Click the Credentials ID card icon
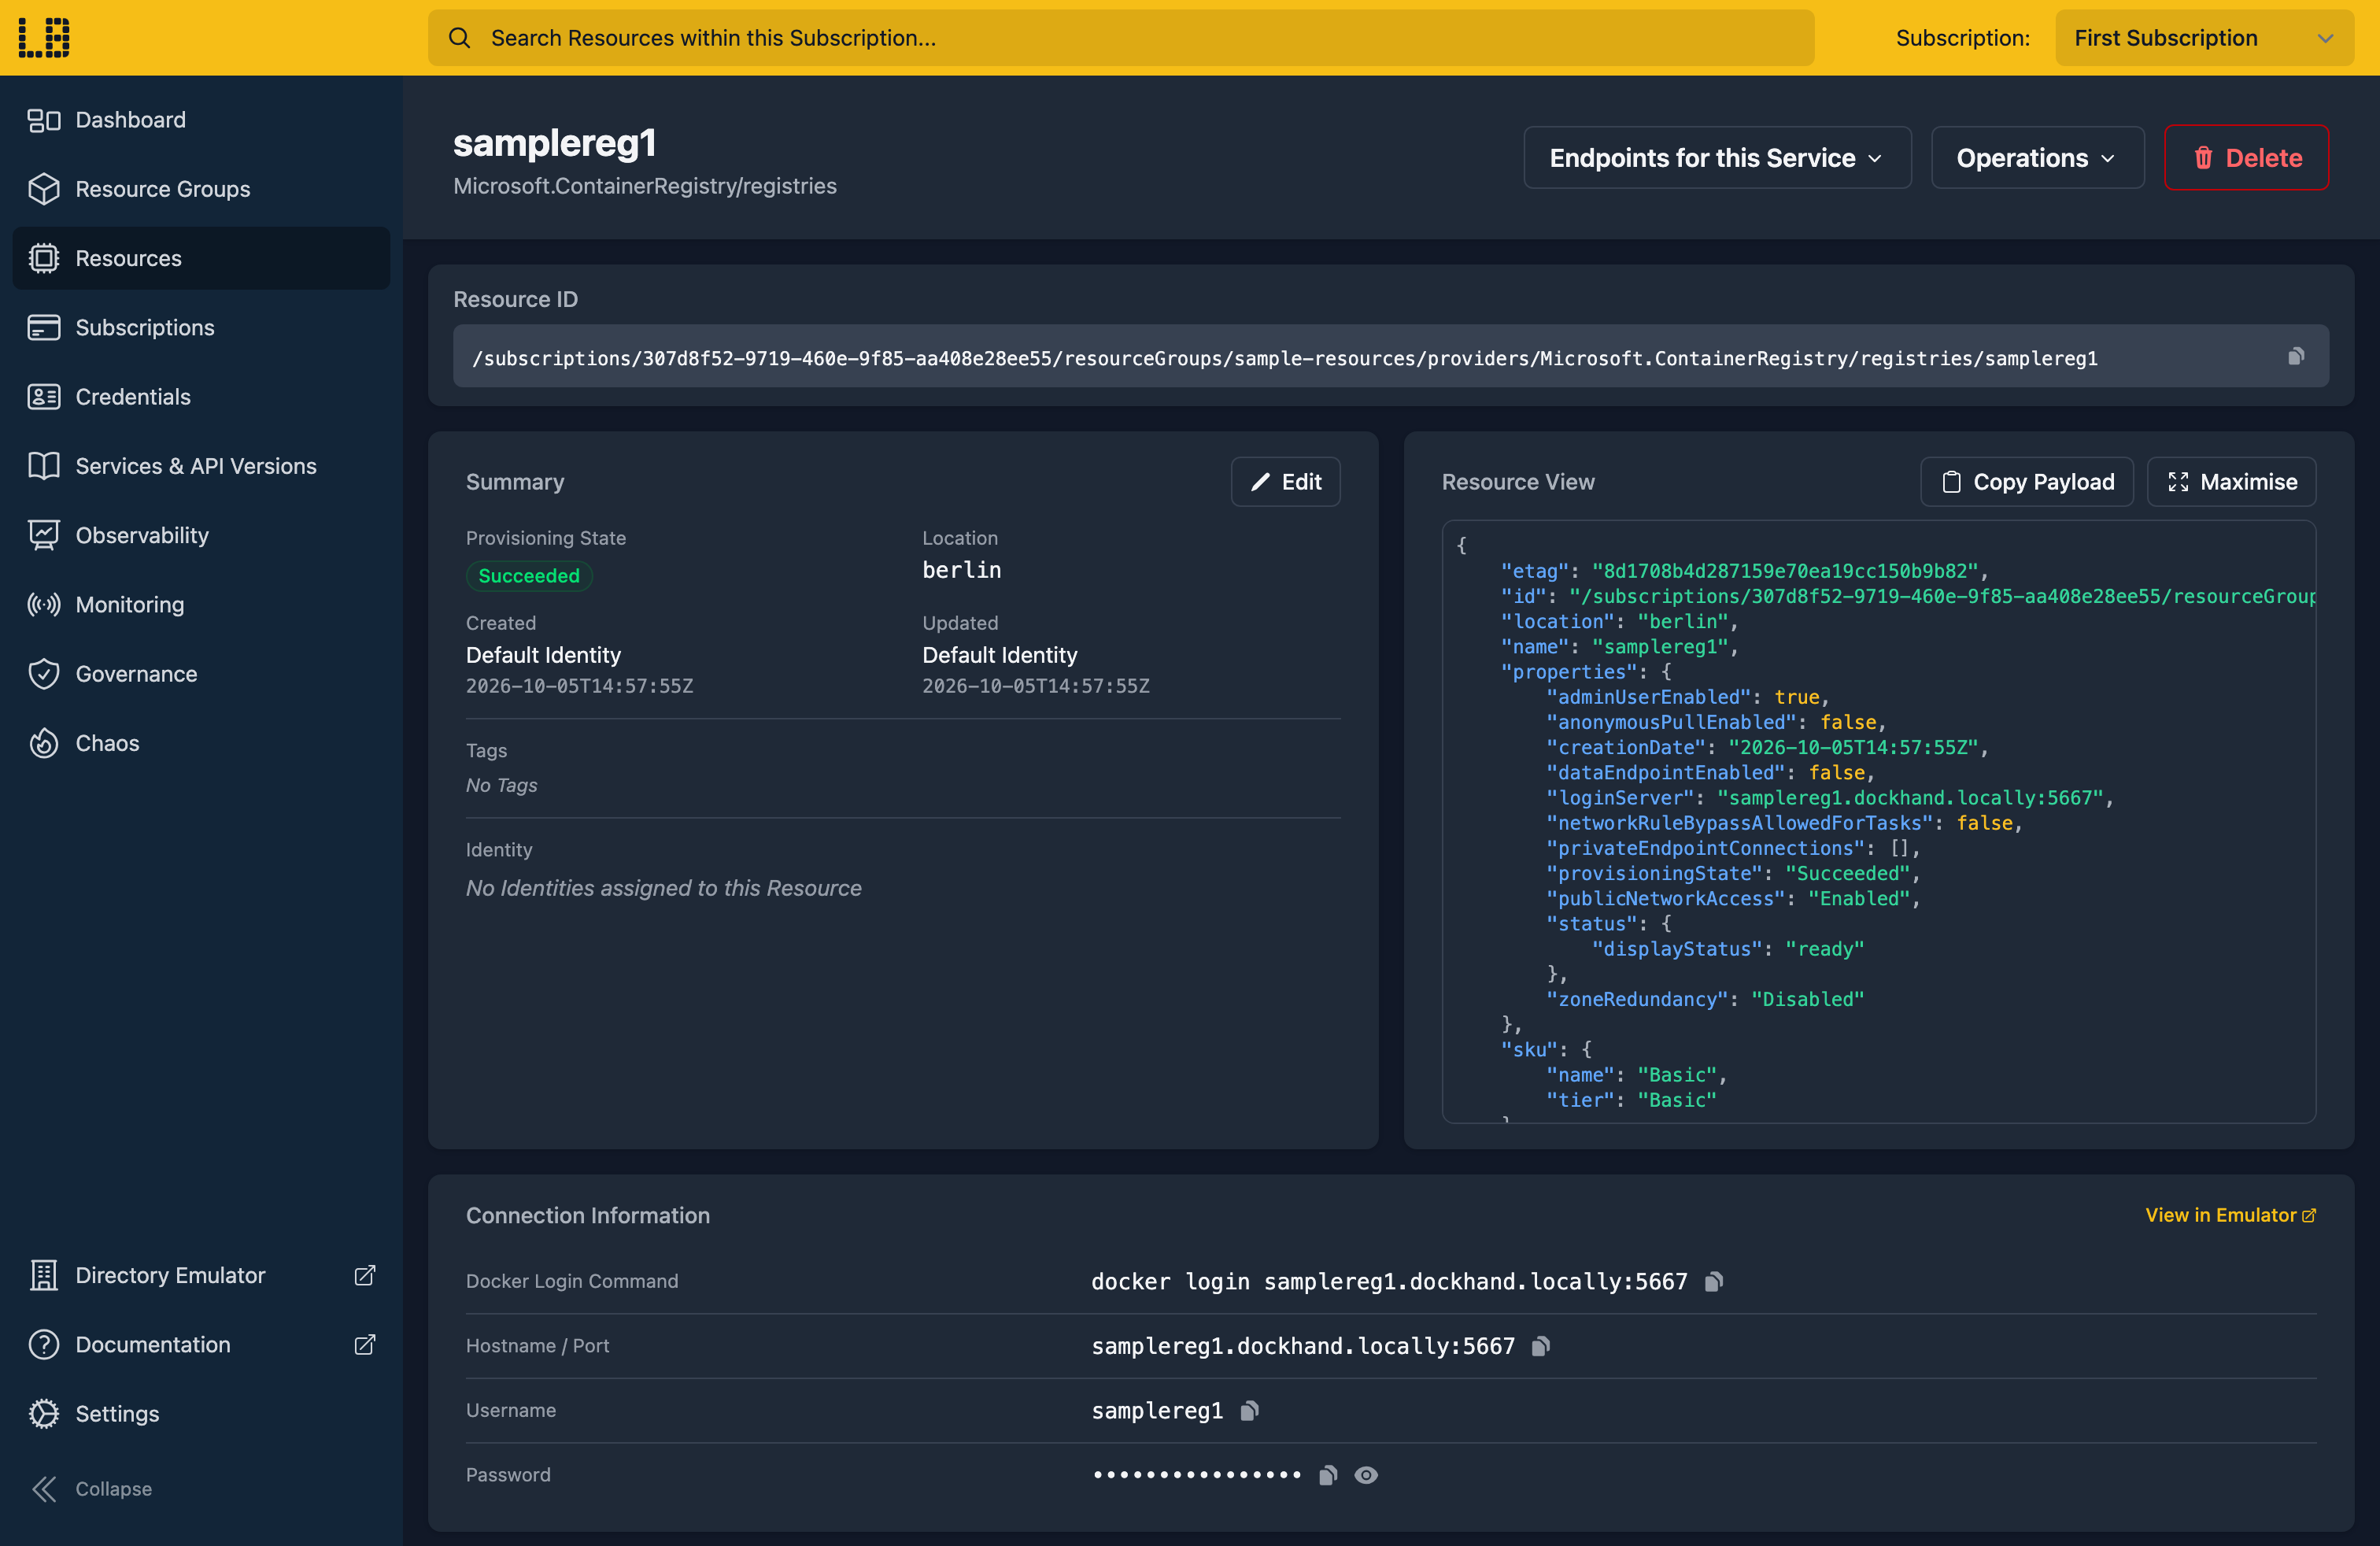 pos(44,397)
